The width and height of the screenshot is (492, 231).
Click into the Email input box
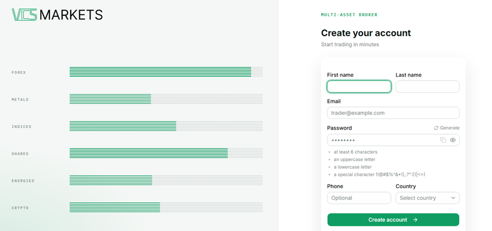(393, 113)
